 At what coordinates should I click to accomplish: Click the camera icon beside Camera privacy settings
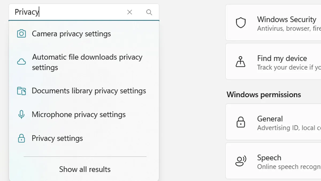coord(21,34)
